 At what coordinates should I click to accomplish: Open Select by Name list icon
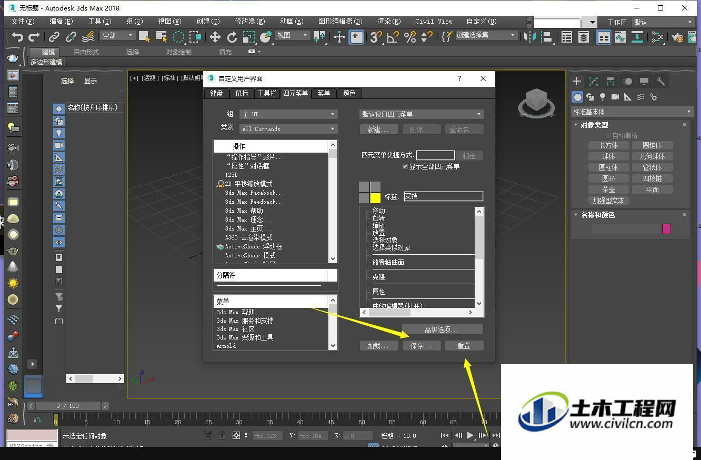161,37
